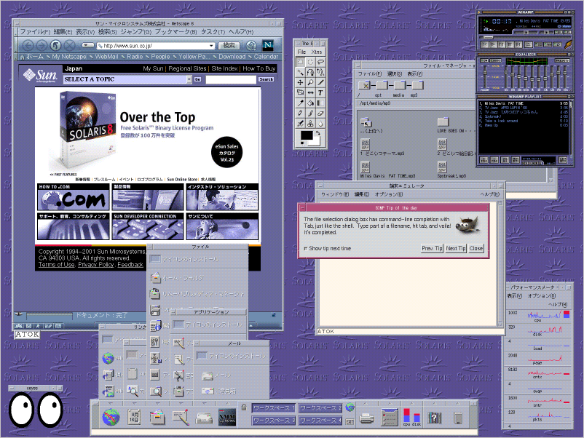Expand subpanel arrow above trash icon
The width and height of the screenshot is (584, 438).
[x=457, y=403]
